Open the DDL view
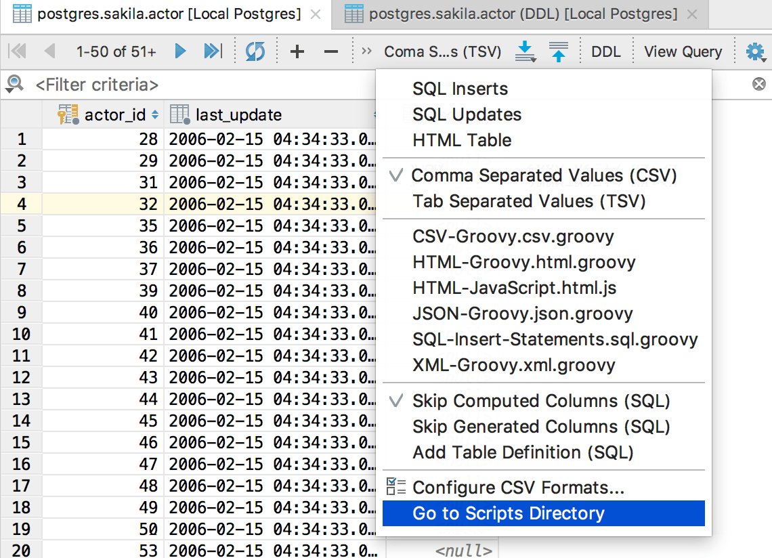The width and height of the screenshot is (772, 558). (x=605, y=51)
